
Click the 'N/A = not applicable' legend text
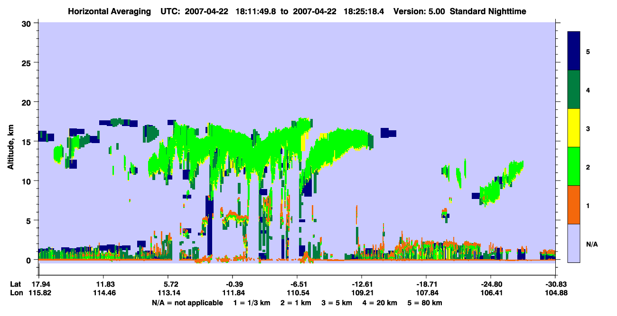[x=187, y=303]
